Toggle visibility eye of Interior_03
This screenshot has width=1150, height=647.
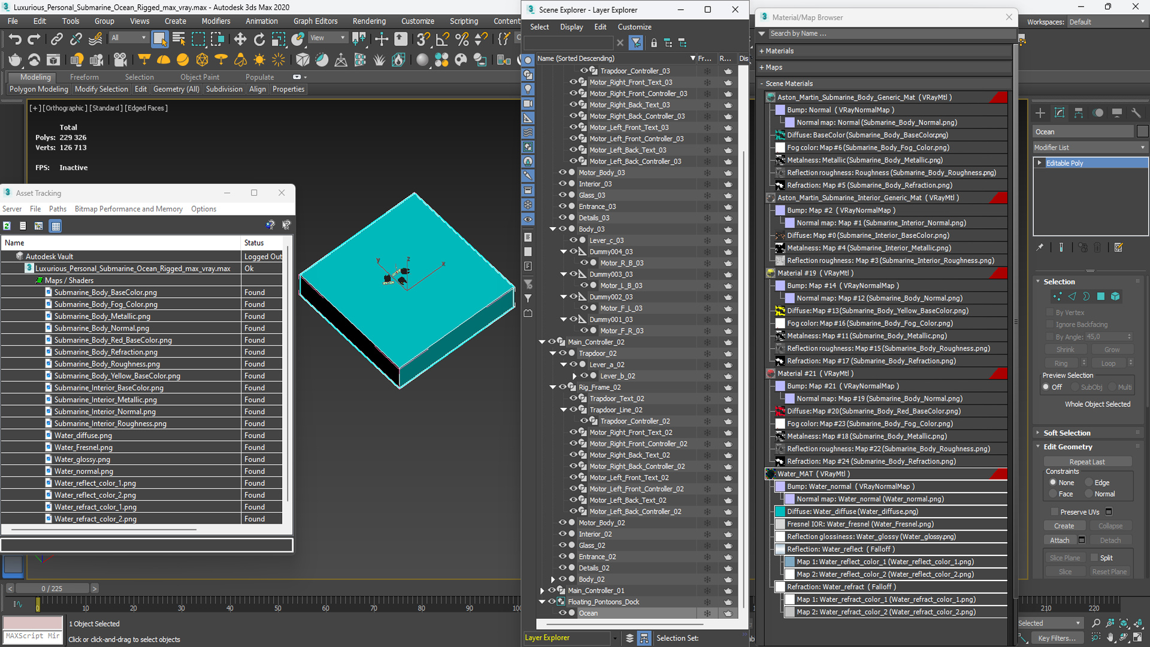coord(562,184)
